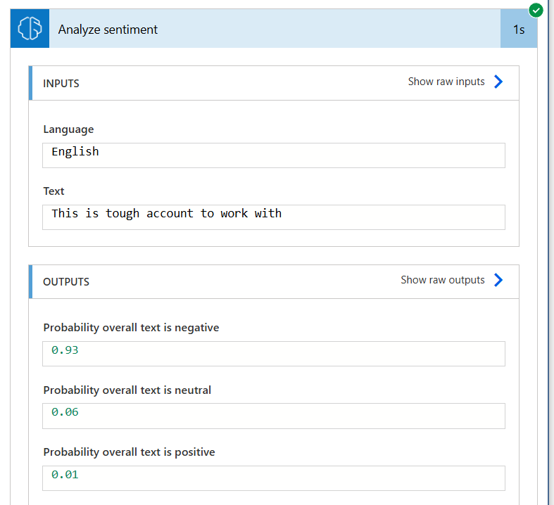Select the positive probability value 0.01

point(273,478)
